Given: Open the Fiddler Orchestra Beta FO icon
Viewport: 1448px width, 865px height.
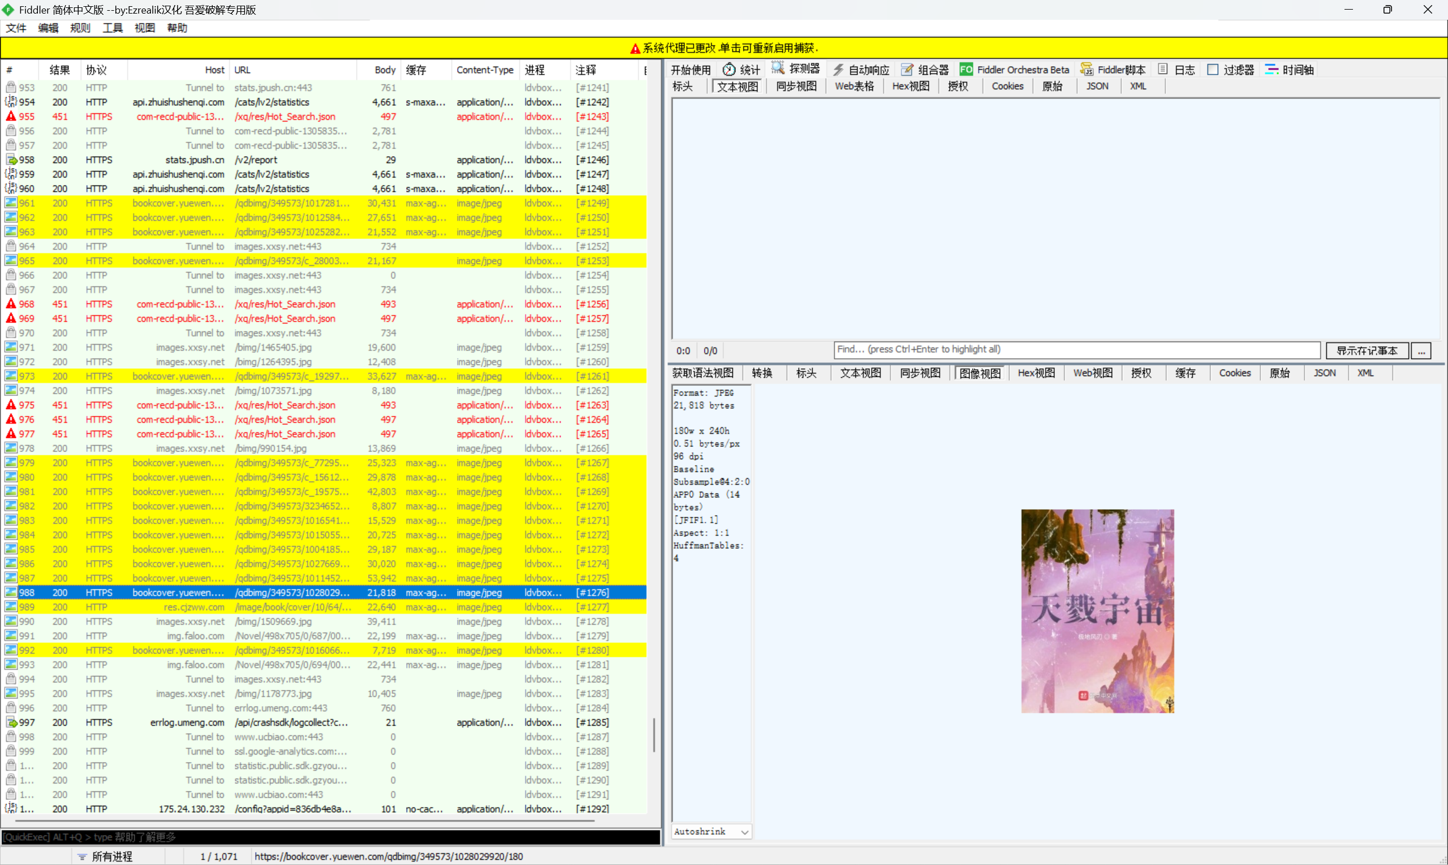Looking at the screenshot, I should point(966,70).
